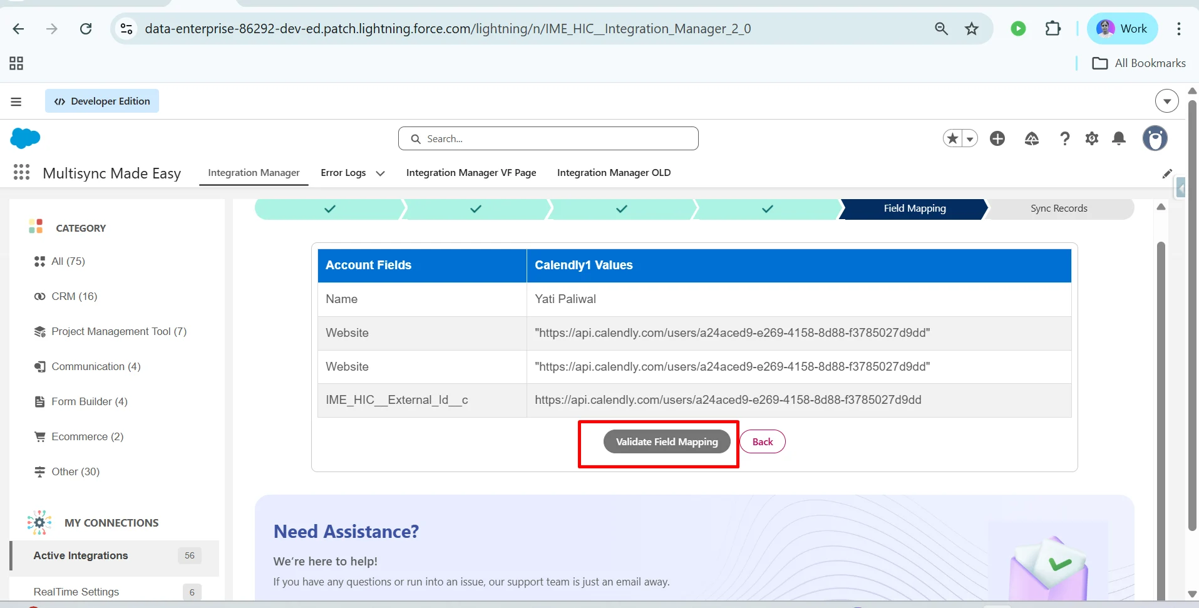Open the hamburger menu beside Developer Edition

coord(16,101)
